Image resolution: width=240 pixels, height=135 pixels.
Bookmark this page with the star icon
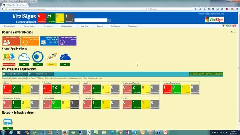205,9
